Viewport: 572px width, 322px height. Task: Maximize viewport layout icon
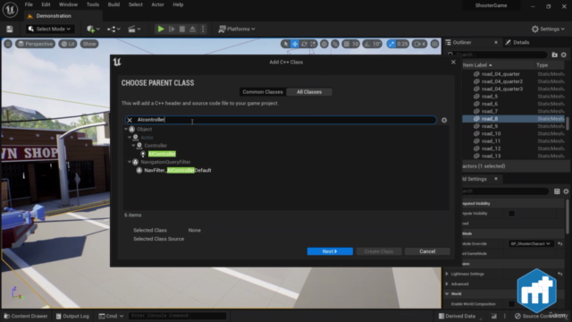pyautogui.click(x=434, y=44)
